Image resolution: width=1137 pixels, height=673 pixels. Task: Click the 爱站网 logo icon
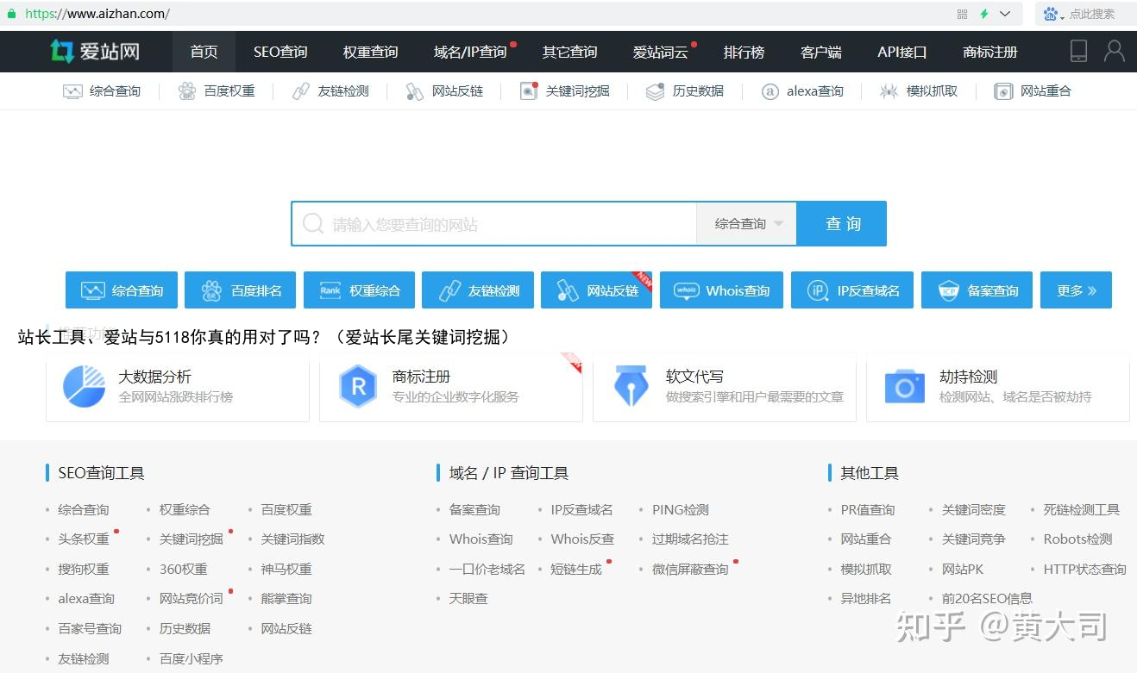coord(62,52)
